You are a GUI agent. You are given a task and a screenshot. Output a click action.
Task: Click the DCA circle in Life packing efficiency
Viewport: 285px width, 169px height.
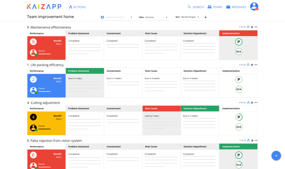coord(239,89)
